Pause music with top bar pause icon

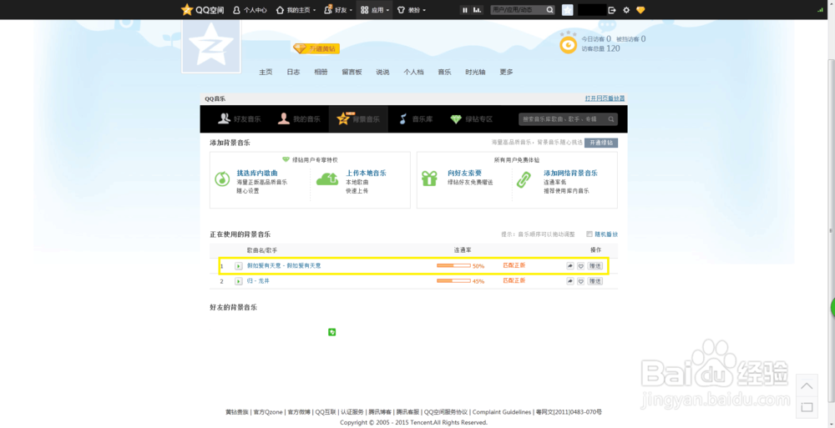(x=465, y=9)
